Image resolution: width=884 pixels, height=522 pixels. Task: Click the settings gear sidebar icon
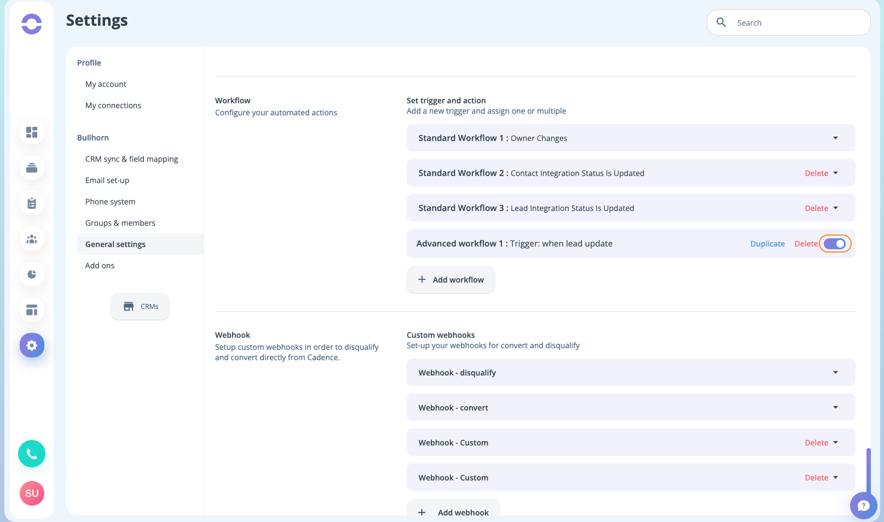tap(32, 345)
